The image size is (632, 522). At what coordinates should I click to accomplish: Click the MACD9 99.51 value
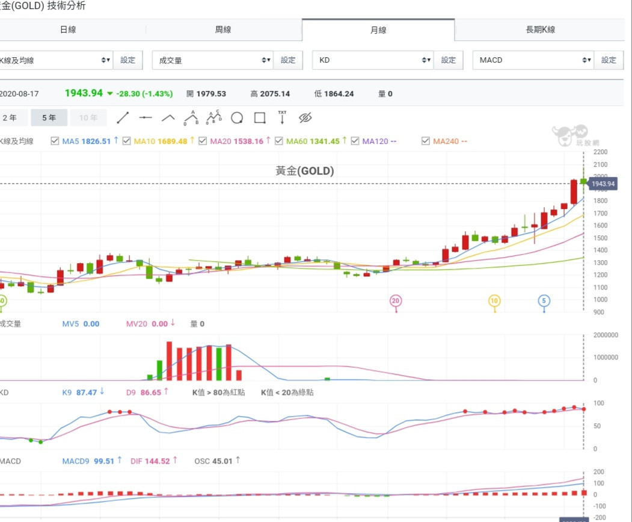point(92,461)
